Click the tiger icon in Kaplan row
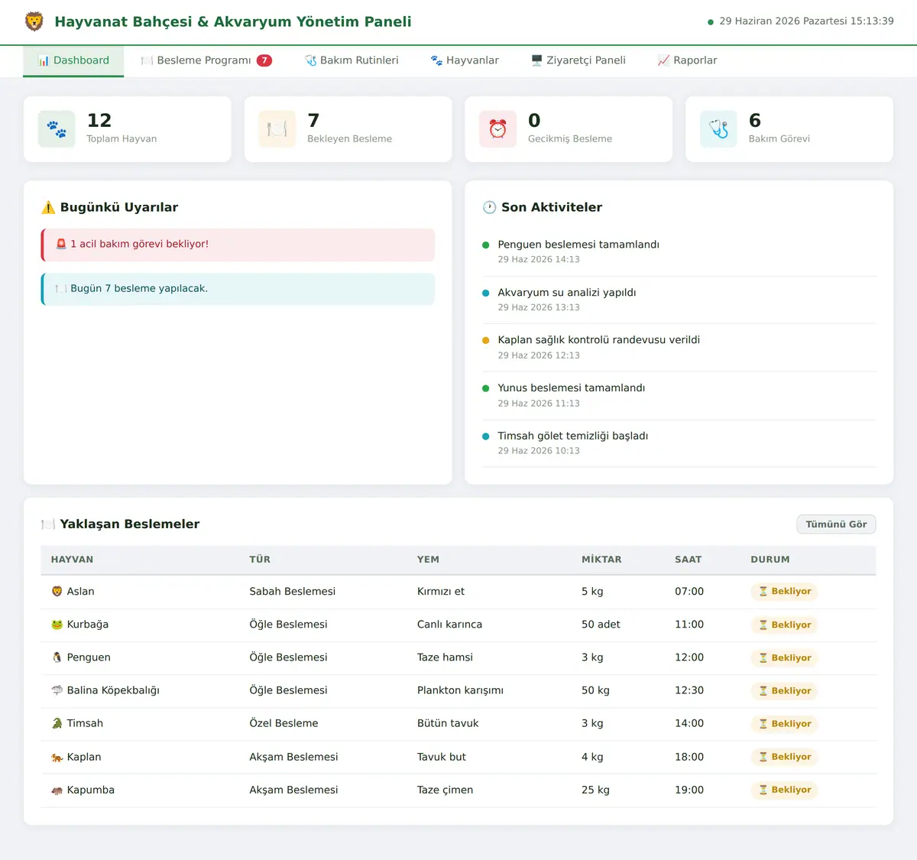Viewport: 917px width, 860px height. click(57, 757)
